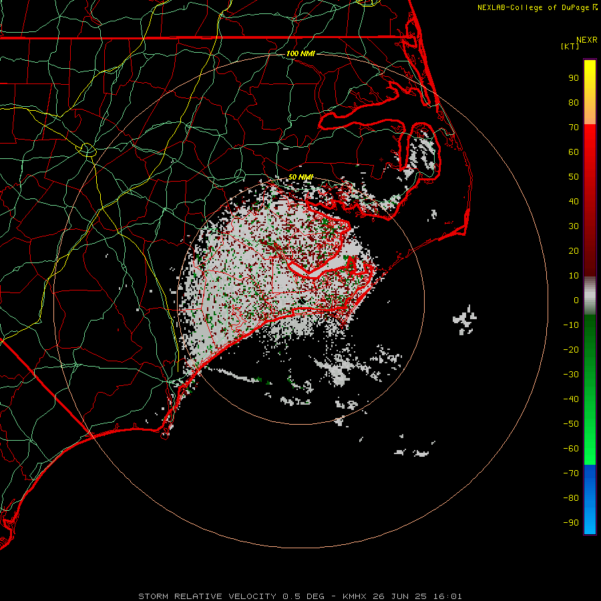601x601 pixels.
Task: Click the 0 value on velocity scale
Action: (x=576, y=300)
